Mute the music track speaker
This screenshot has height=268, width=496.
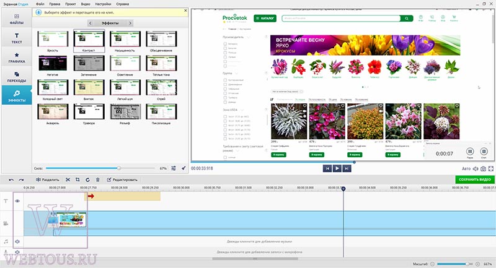point(17,241)
